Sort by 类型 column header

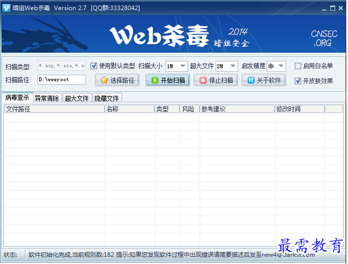[x=167, y=109]
